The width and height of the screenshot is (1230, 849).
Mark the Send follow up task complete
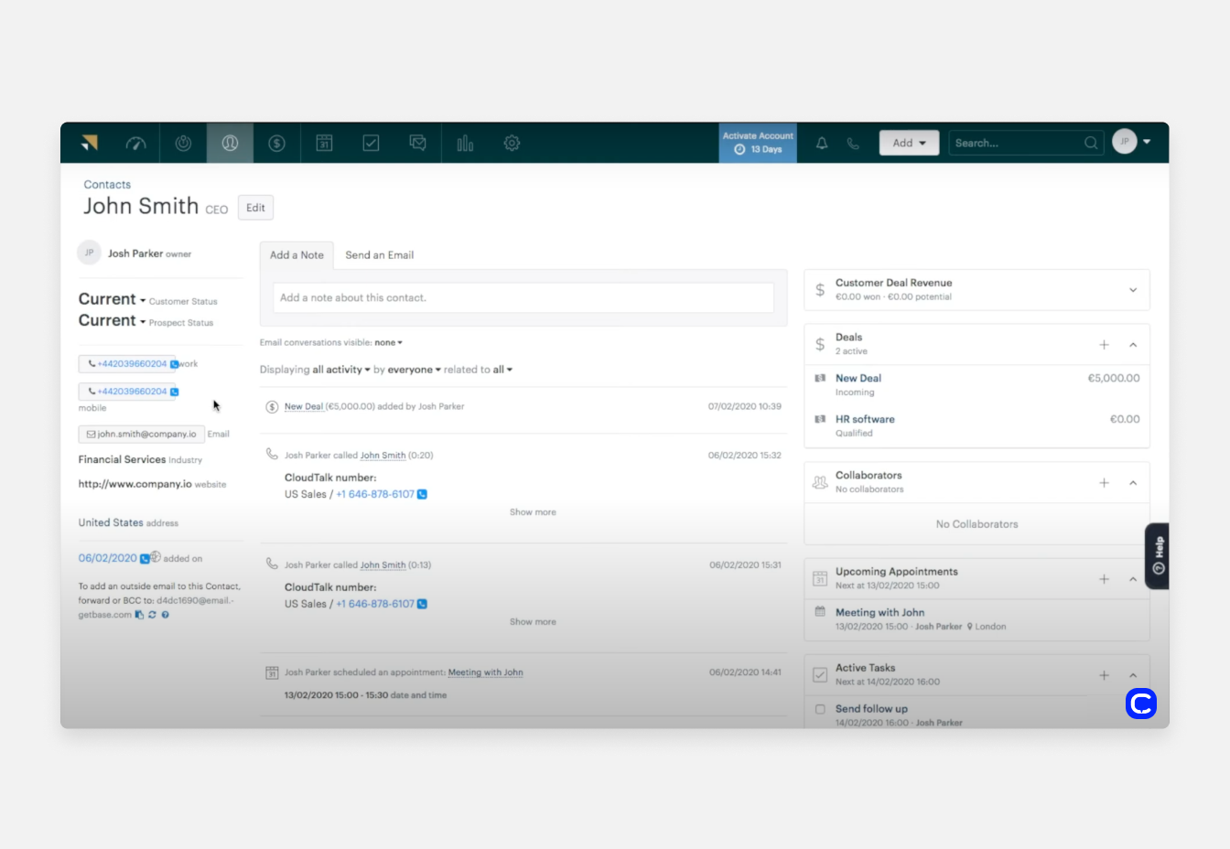[x=820, y=709]
